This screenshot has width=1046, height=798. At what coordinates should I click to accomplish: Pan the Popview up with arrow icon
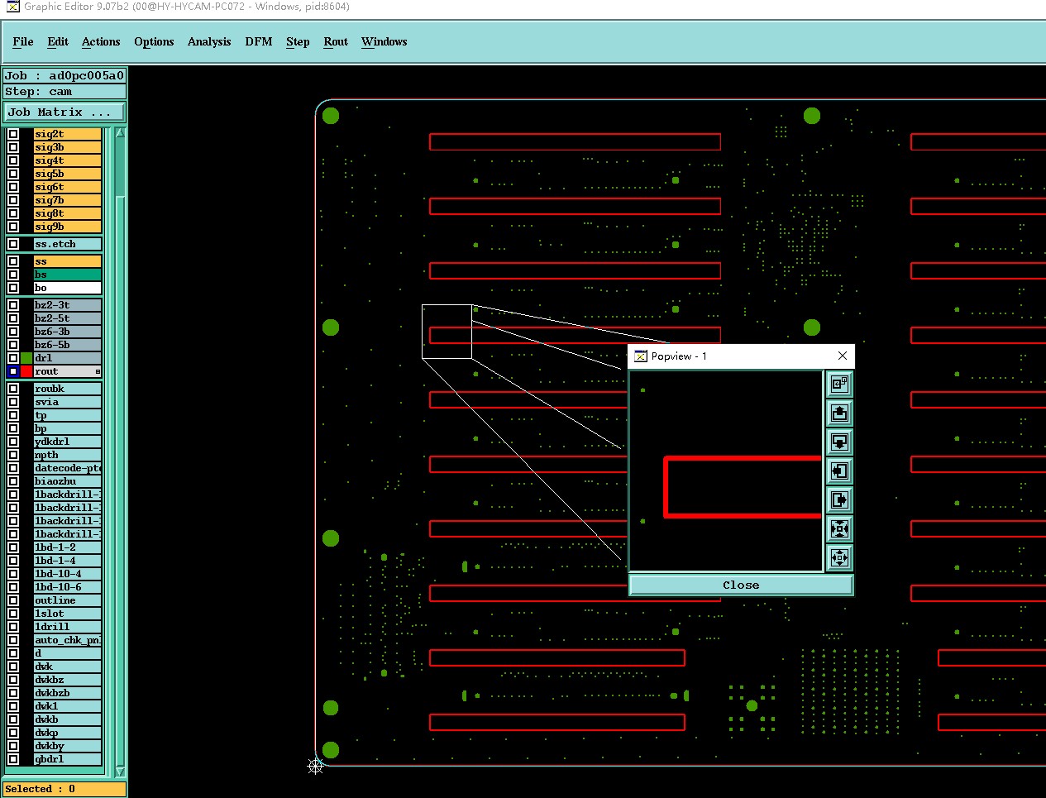coord(839,413)
